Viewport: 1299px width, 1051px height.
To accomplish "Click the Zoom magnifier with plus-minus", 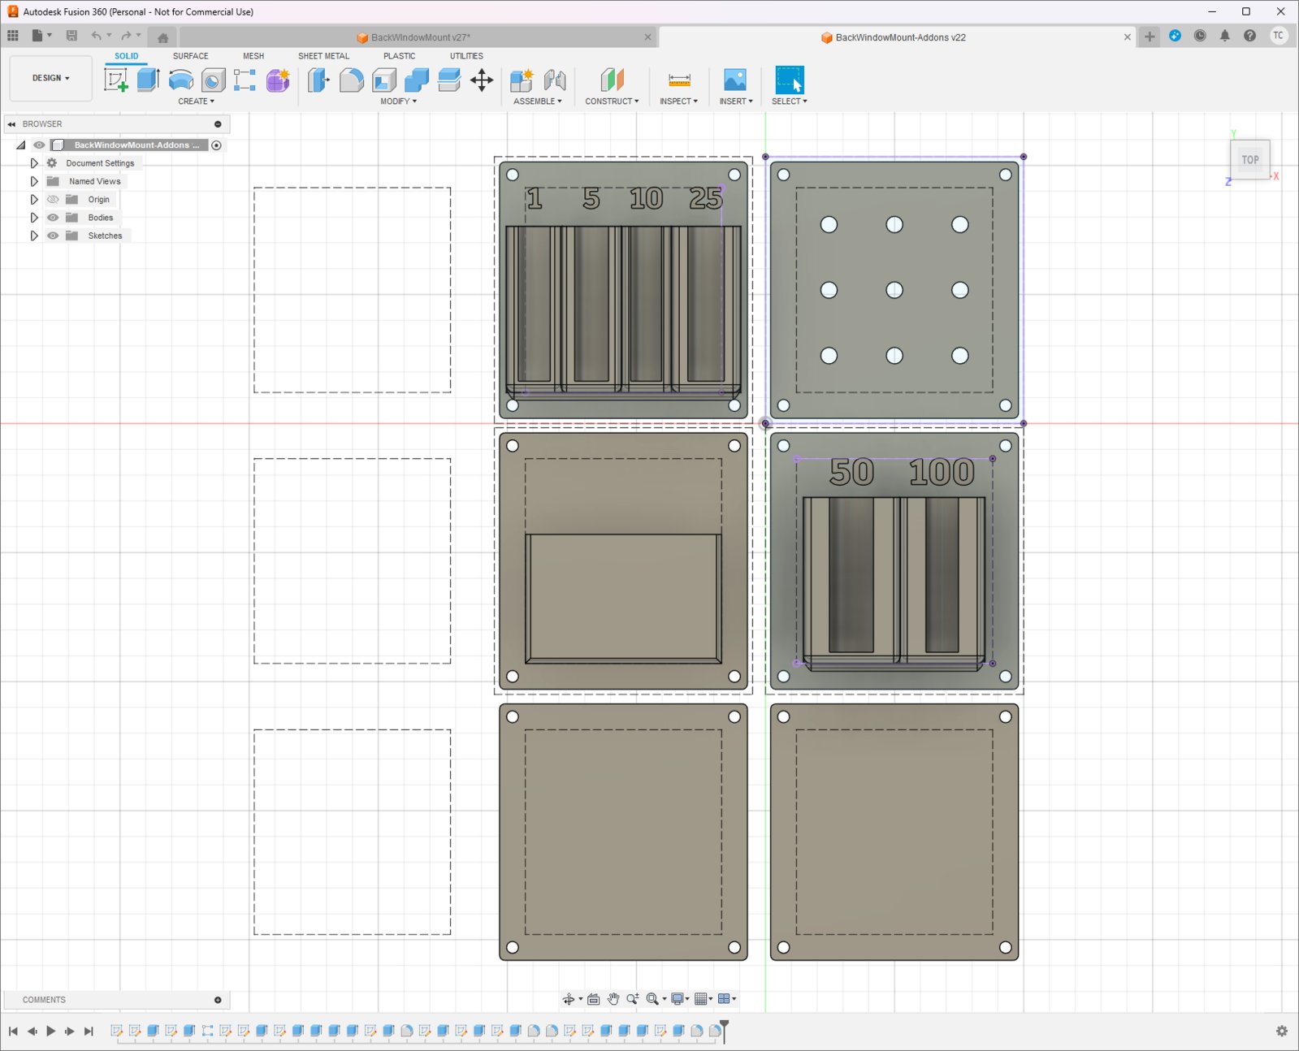I will (x=632, y=999).
